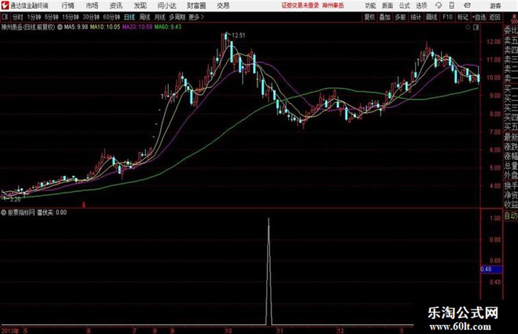Click the 自动 label in side panel
Image resolution: width=518 pixels, height=334 pixels.
click(511, 216)
